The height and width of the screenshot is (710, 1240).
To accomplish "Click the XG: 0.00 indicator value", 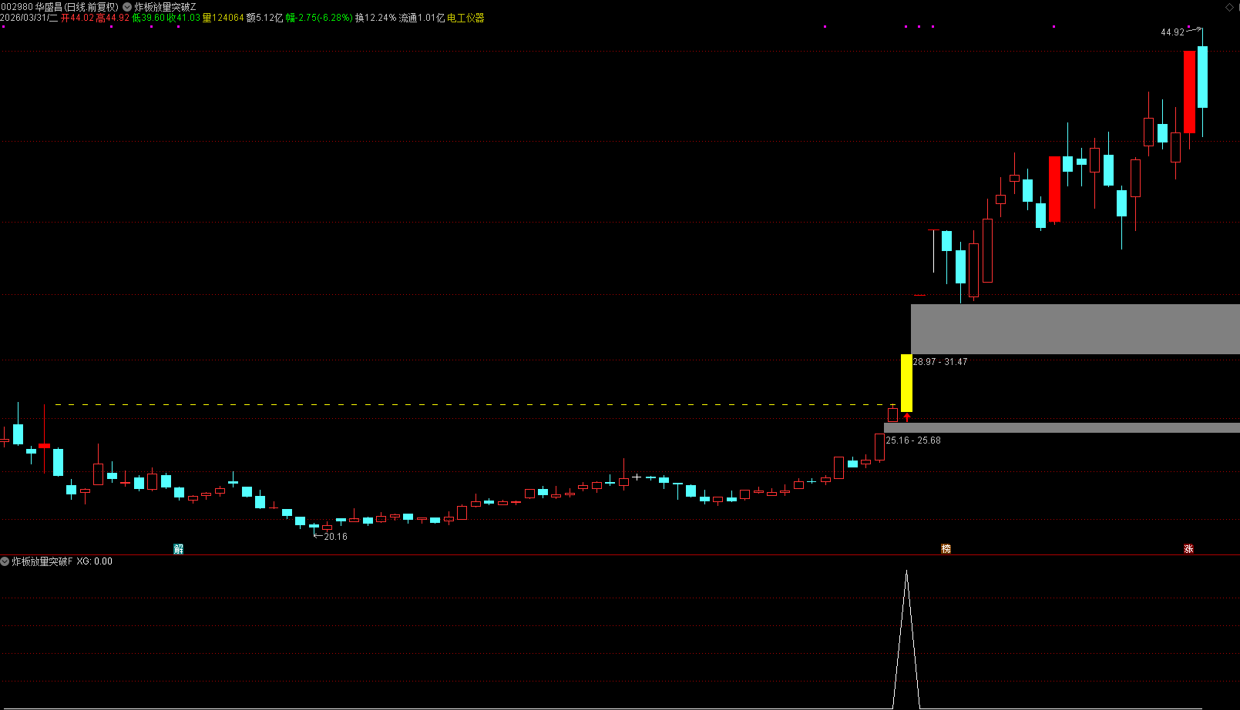I will 95,561.
